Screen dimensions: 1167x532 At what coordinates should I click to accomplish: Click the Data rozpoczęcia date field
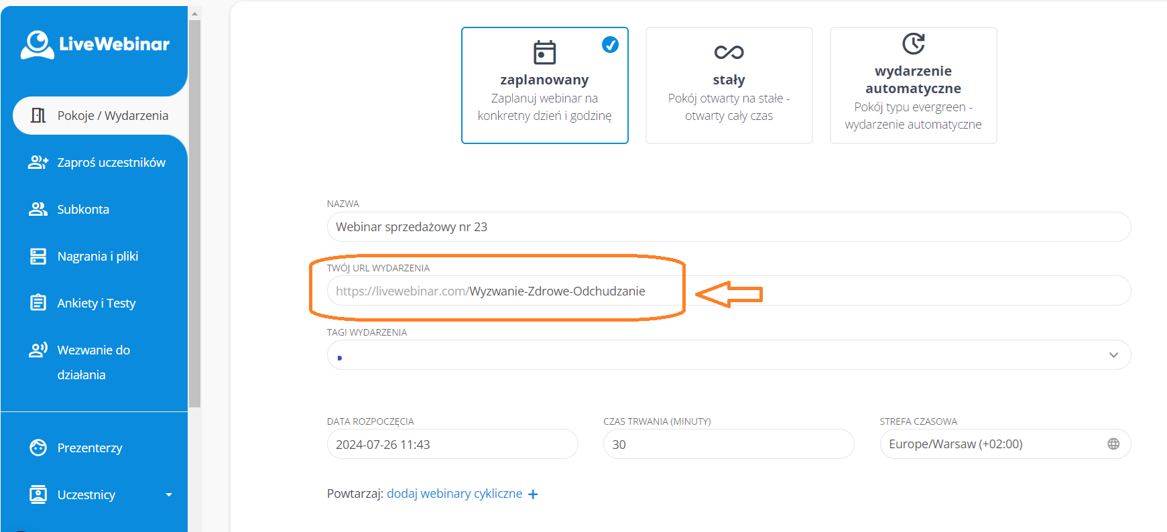click(452, 444)
